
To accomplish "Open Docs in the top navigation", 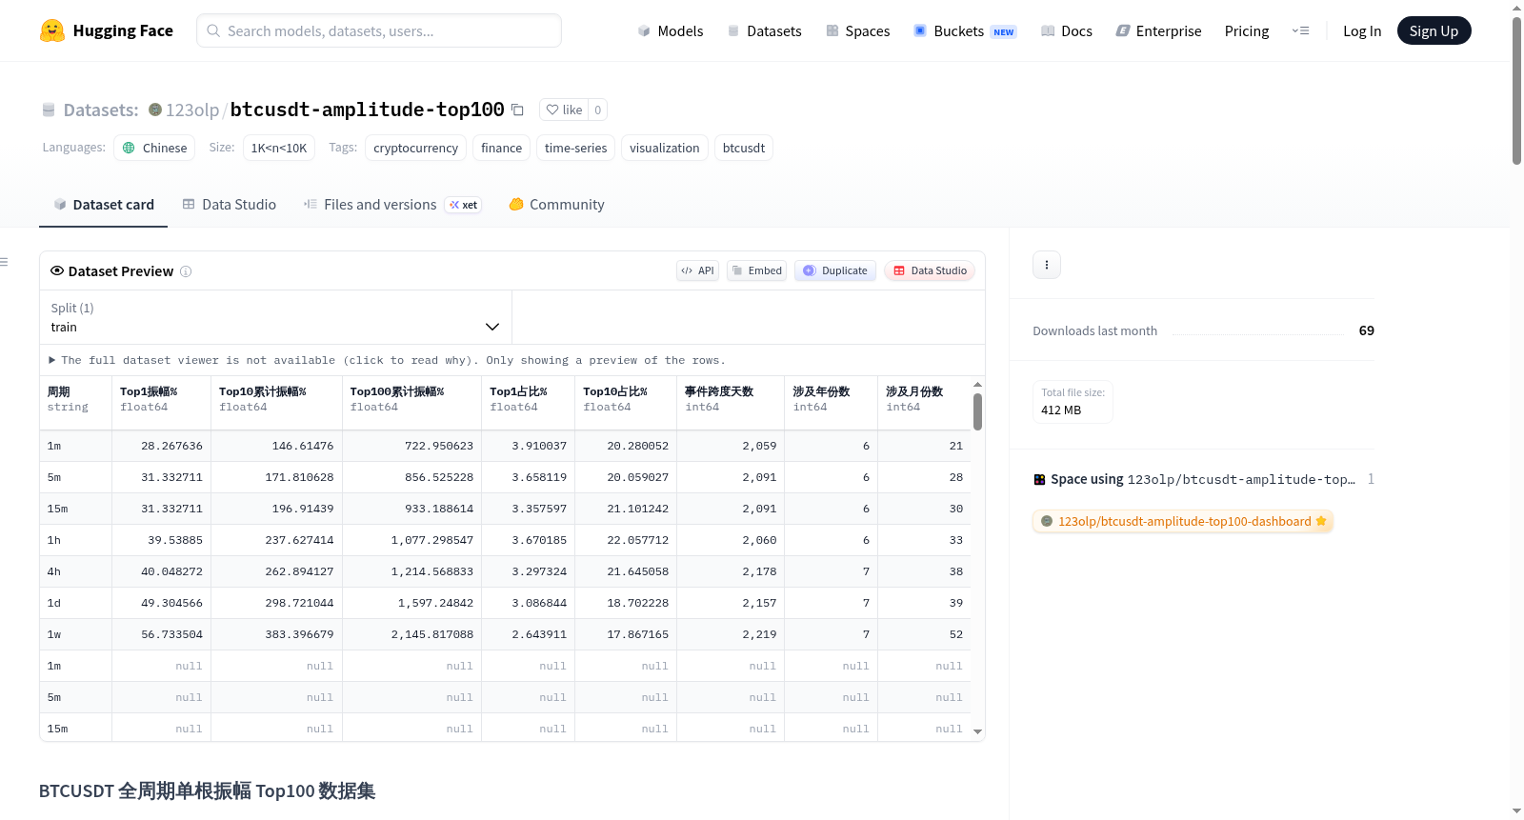I will (1067, 30).
